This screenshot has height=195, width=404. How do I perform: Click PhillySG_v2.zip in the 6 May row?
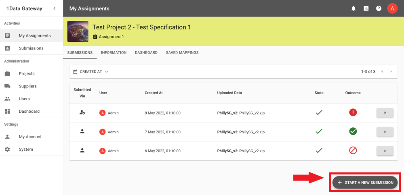(x=252, y=151)
